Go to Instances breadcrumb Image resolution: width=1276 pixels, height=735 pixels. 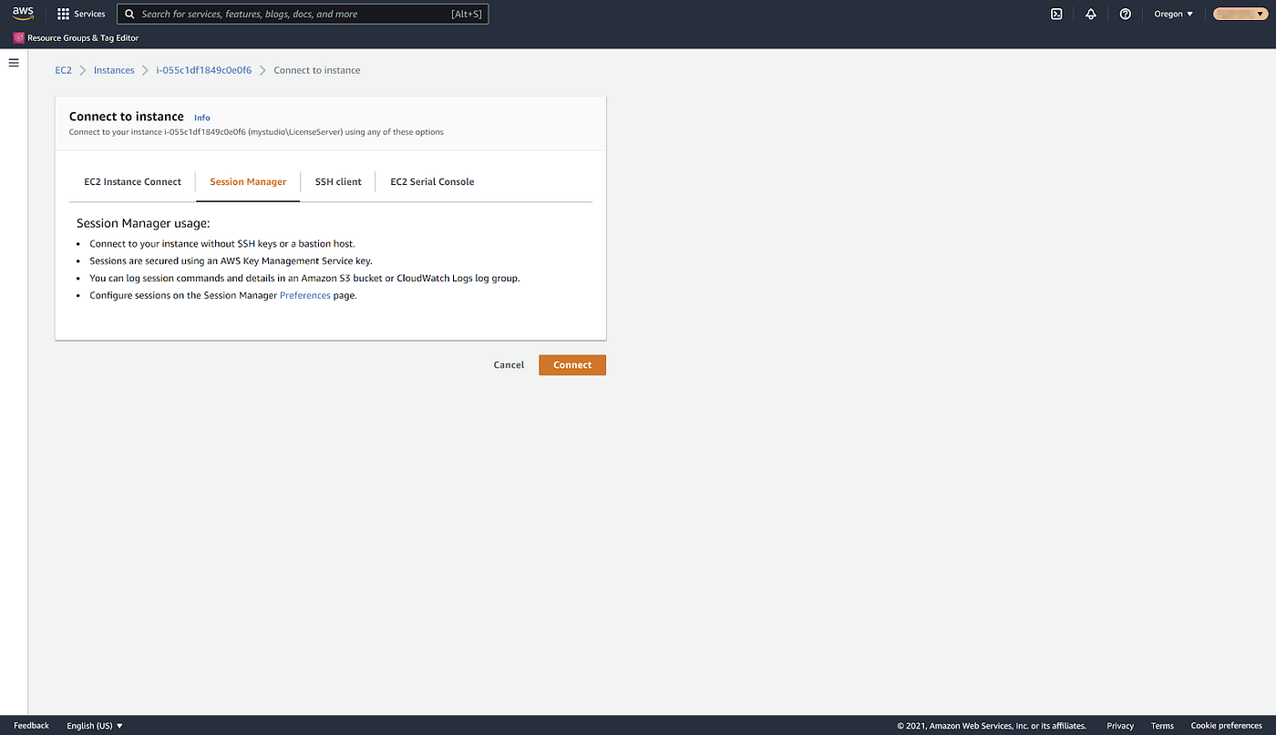point(114,70)
